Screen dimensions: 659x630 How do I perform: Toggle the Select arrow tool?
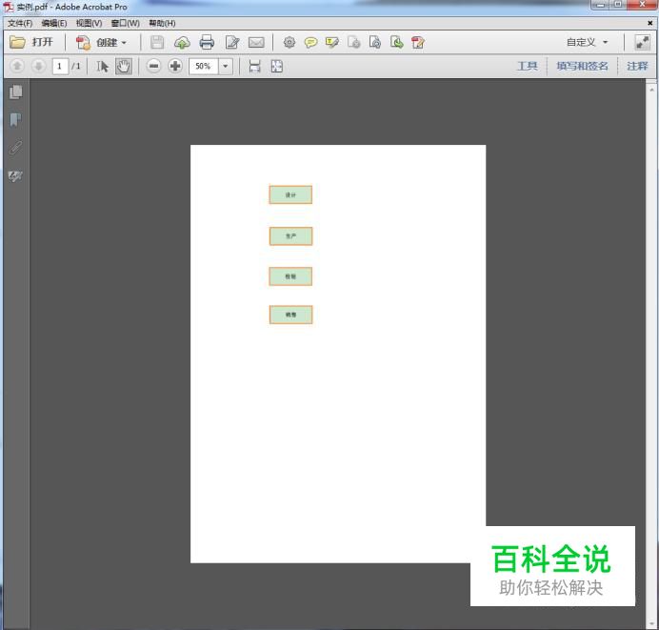point(103,66)
